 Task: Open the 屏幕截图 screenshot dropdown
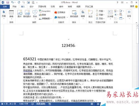click(x=45, y=19)
